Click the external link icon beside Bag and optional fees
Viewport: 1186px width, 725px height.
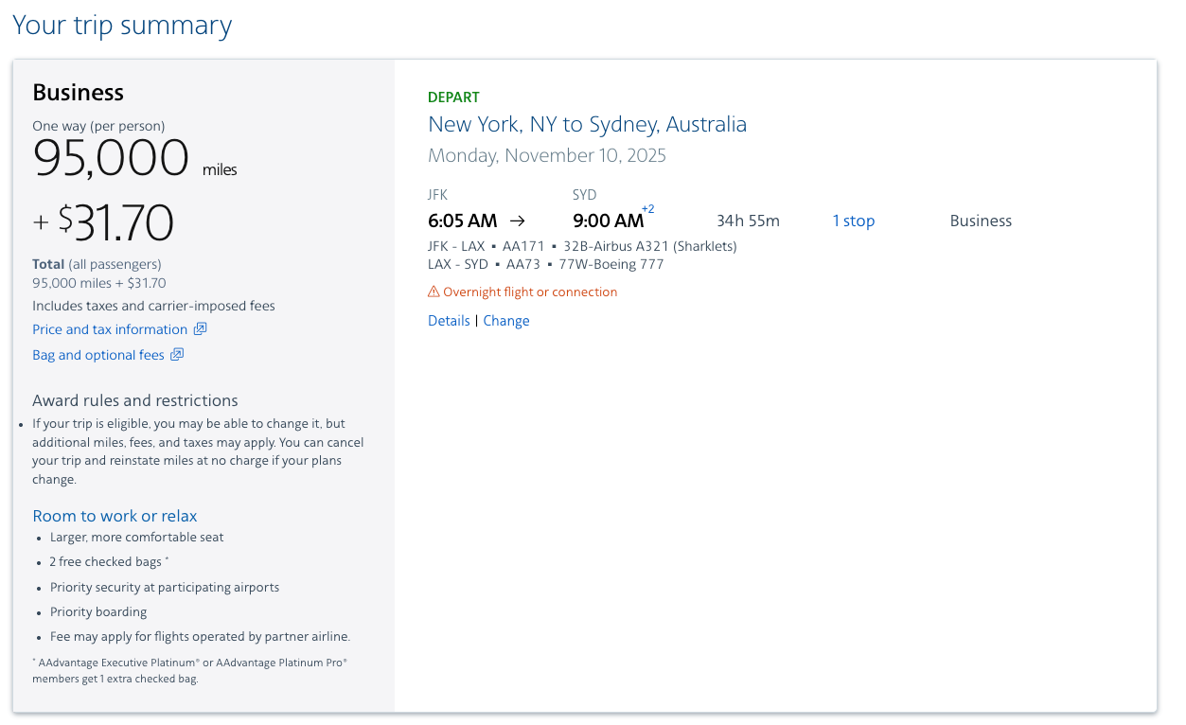tap(178, 354)
